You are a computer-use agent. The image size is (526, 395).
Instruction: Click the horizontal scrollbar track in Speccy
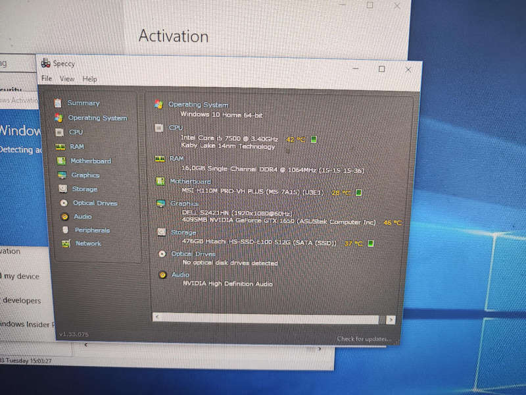pyautogui.click(x=270, y=319)
